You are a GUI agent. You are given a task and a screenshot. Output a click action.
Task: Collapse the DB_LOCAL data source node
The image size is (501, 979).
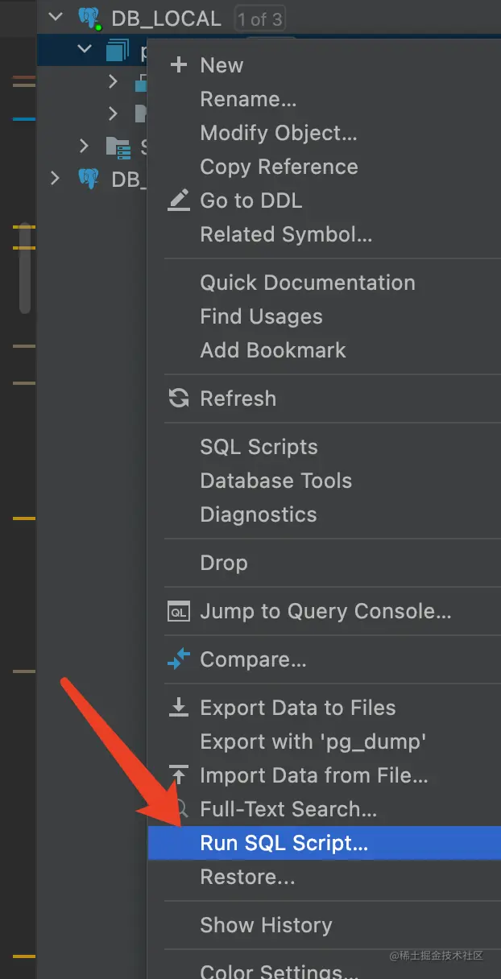tap(56, 19)
